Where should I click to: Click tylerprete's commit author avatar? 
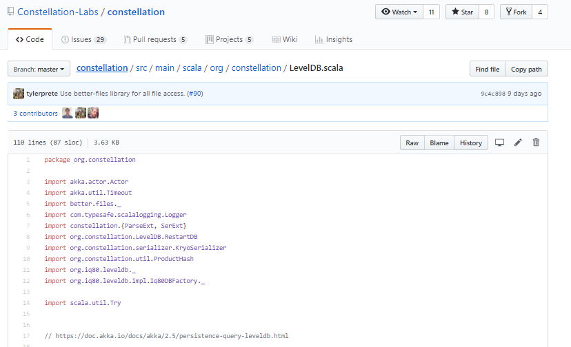click(x=19, y=94)
